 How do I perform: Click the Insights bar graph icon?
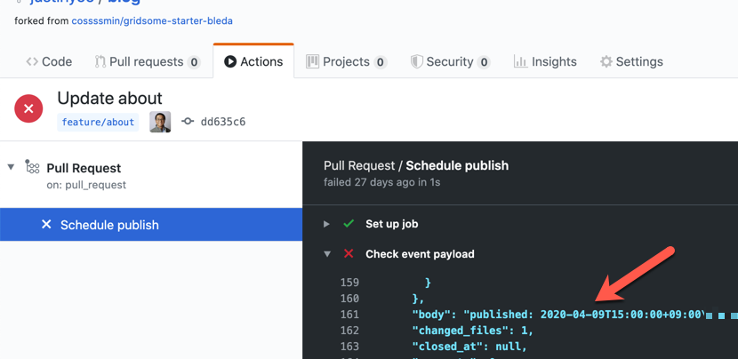coord(520,61)
